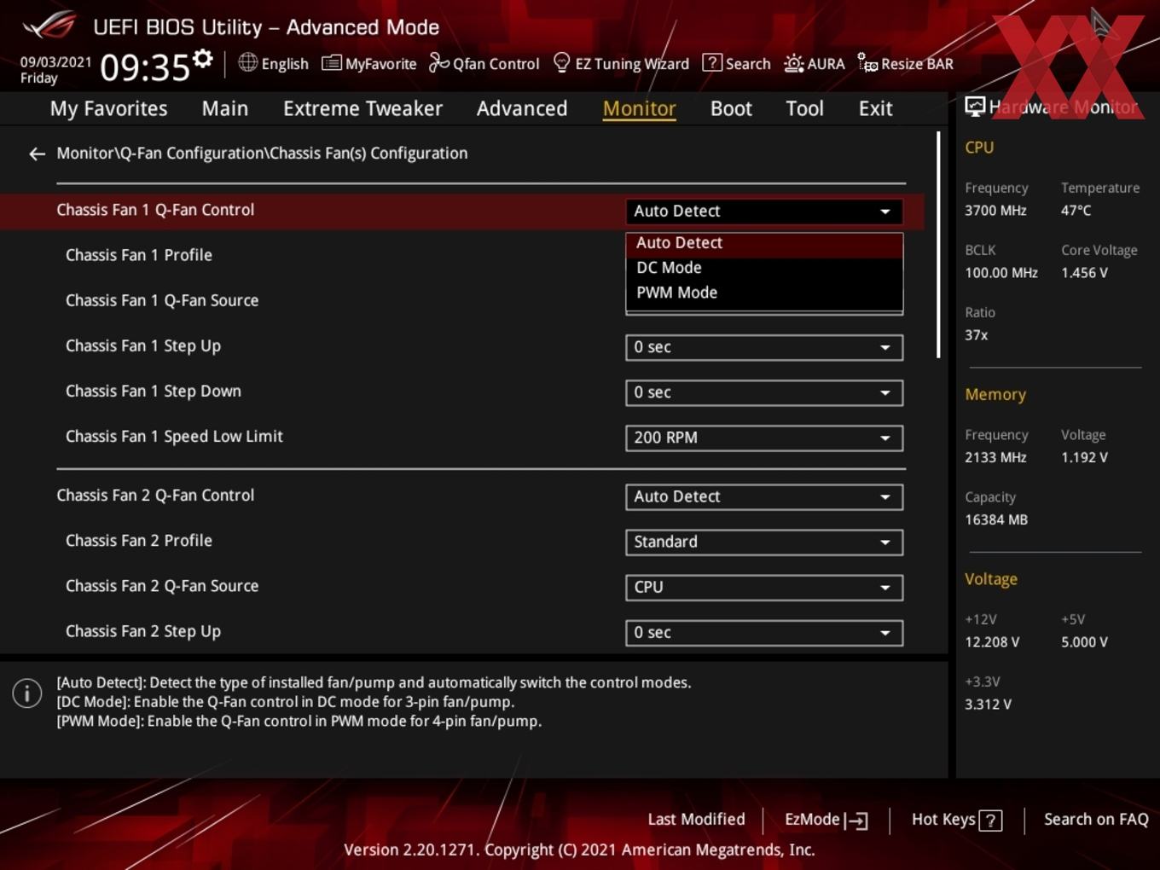Open MyFavorite from the top toolbar

[369, 64]
